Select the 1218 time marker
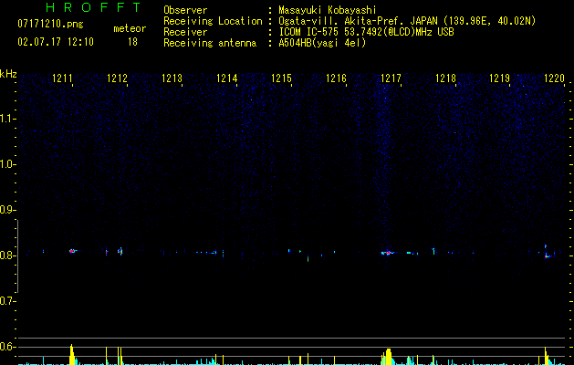Screen dimensions: 574x365 point(446,78)
